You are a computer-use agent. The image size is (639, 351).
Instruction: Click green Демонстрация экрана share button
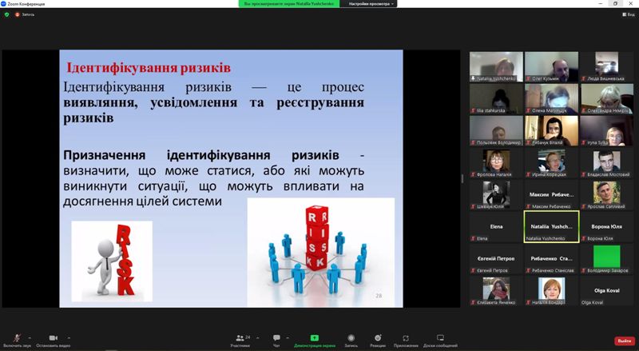[315, 341]
